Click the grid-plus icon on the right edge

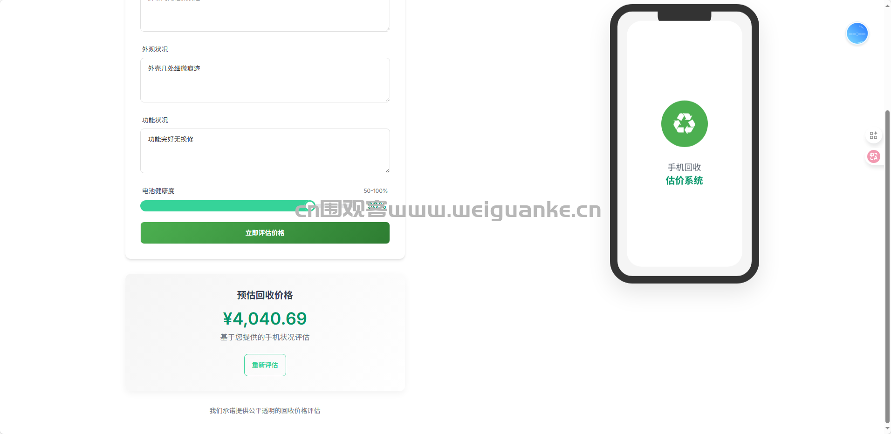coord(873,135)
